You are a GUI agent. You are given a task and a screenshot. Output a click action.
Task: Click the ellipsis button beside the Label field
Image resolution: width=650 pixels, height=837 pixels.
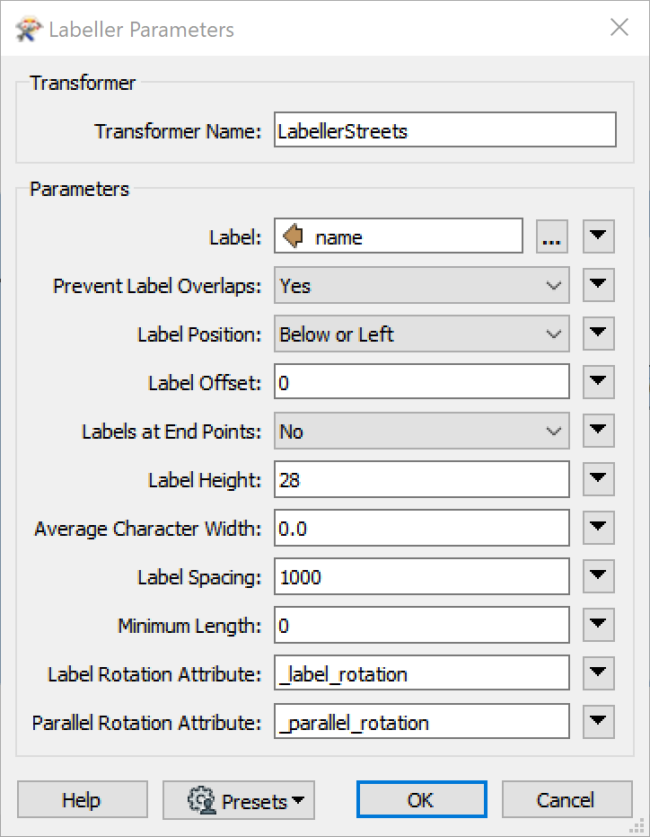pyautogui.click(x=552, y=236)
